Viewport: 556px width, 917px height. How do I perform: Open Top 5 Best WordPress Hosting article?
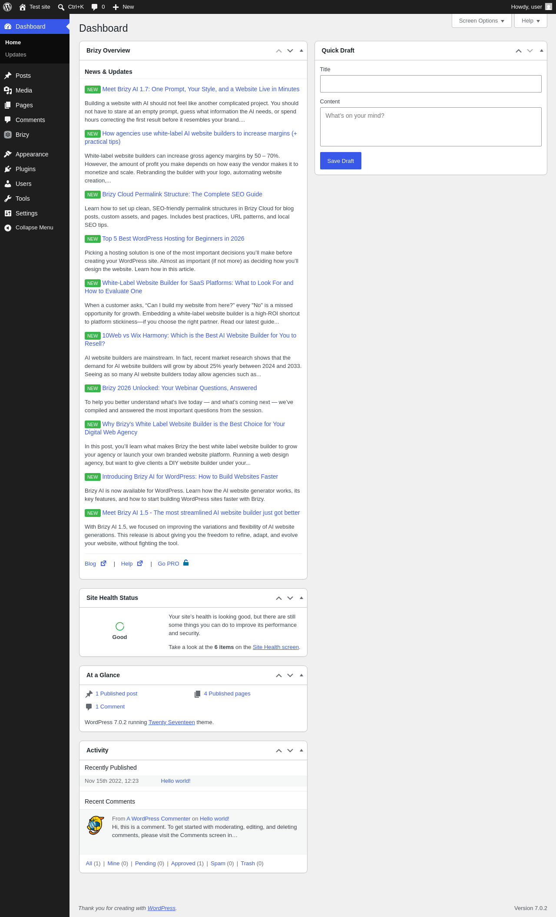173,238
